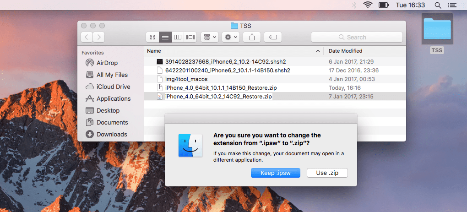Open All My Files in sidebar
Screen dimensions: 467x212
(x=107, y=75)
